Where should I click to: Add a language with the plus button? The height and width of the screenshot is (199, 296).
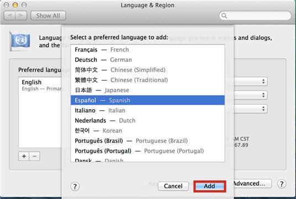(24, 156)
